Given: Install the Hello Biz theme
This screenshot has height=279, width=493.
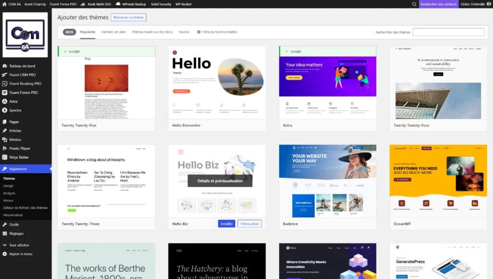Looking at the screenshot, I should pos(226,224).
